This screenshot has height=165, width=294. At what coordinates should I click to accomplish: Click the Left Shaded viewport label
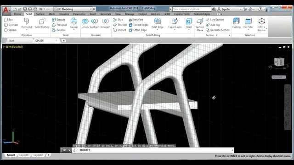[13, 47]
